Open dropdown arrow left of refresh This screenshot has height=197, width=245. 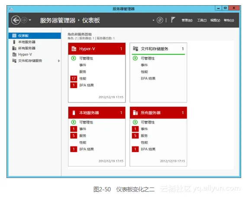(153, 20)
